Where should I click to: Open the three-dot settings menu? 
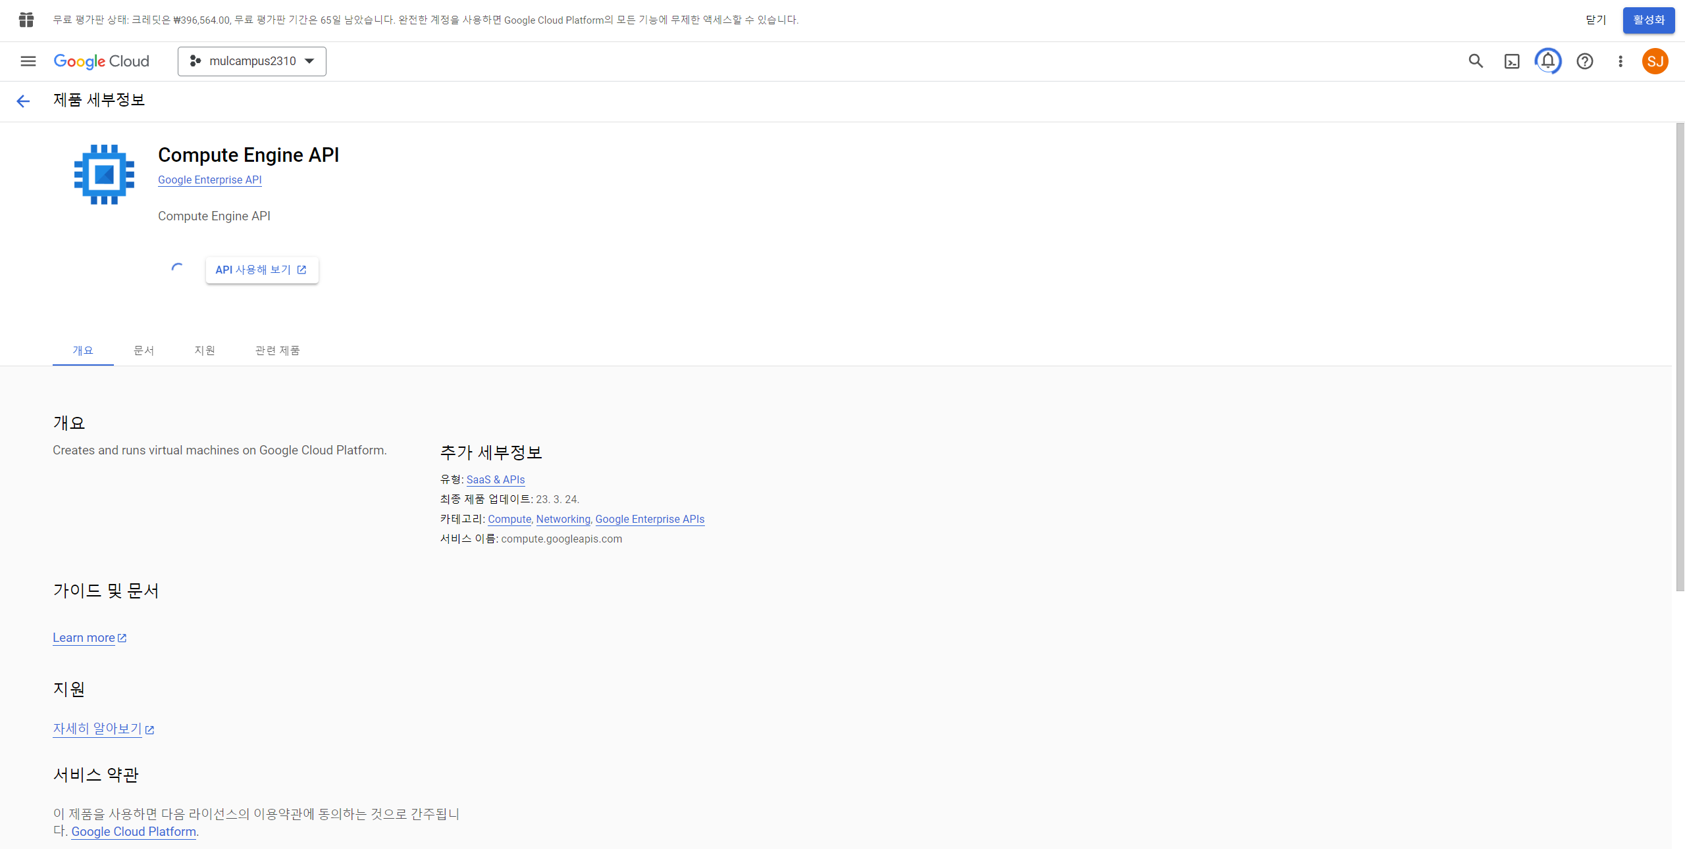point(1620,61)
